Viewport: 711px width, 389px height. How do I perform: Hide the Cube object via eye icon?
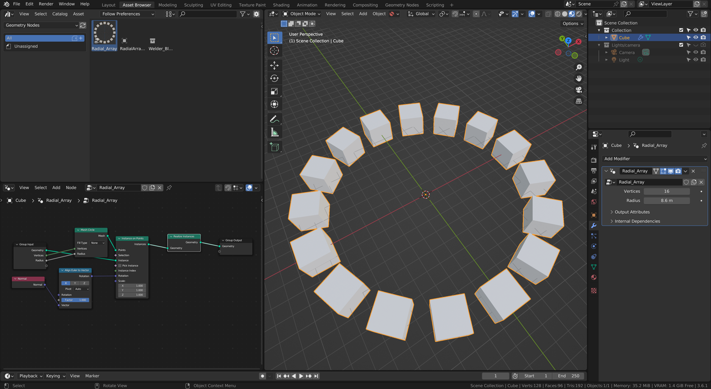pos(696,38)
